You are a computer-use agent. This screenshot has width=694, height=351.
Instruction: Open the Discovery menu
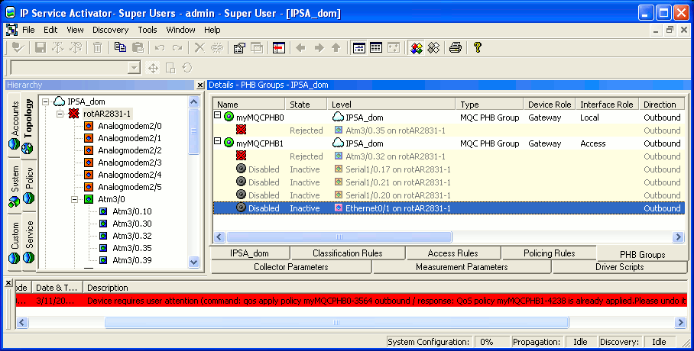click(111, 30)
